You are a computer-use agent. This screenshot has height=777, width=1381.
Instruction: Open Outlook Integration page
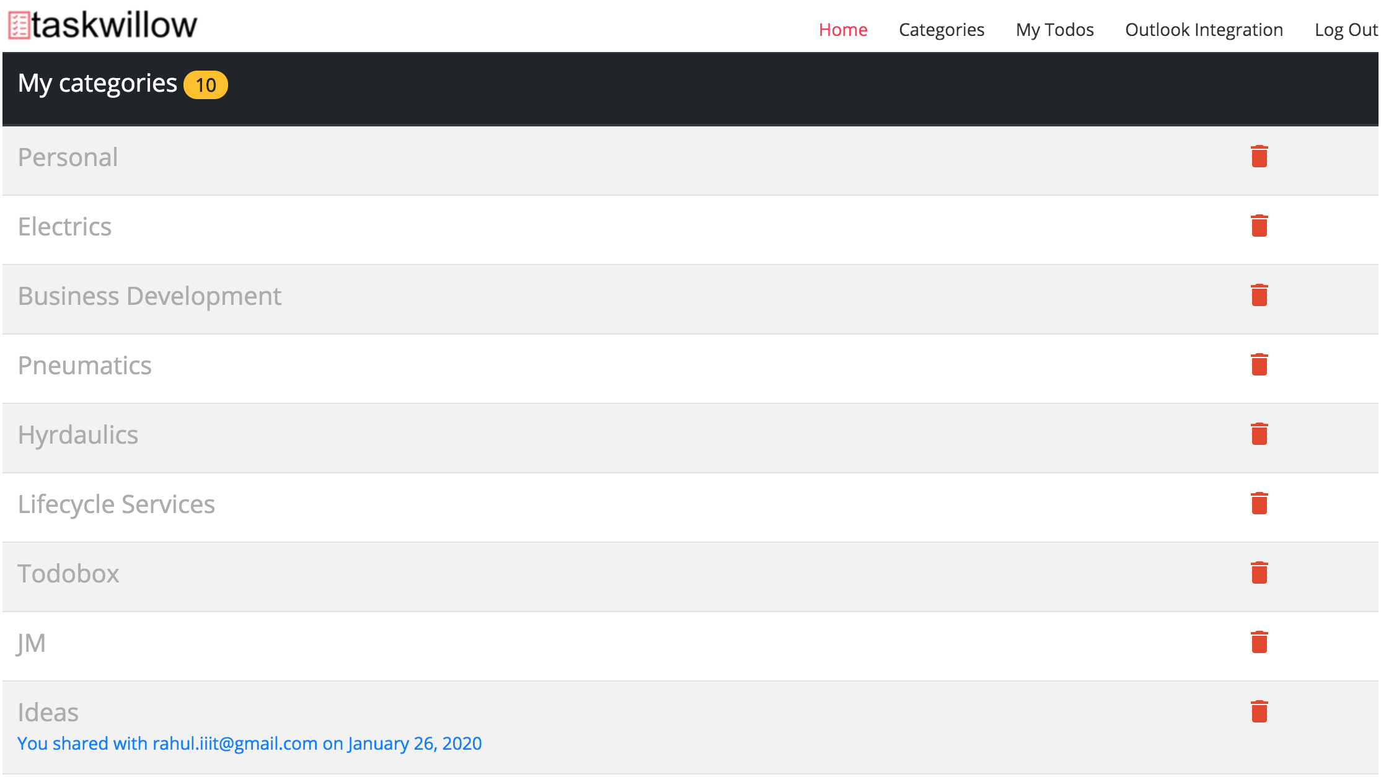pos(1204,30)
